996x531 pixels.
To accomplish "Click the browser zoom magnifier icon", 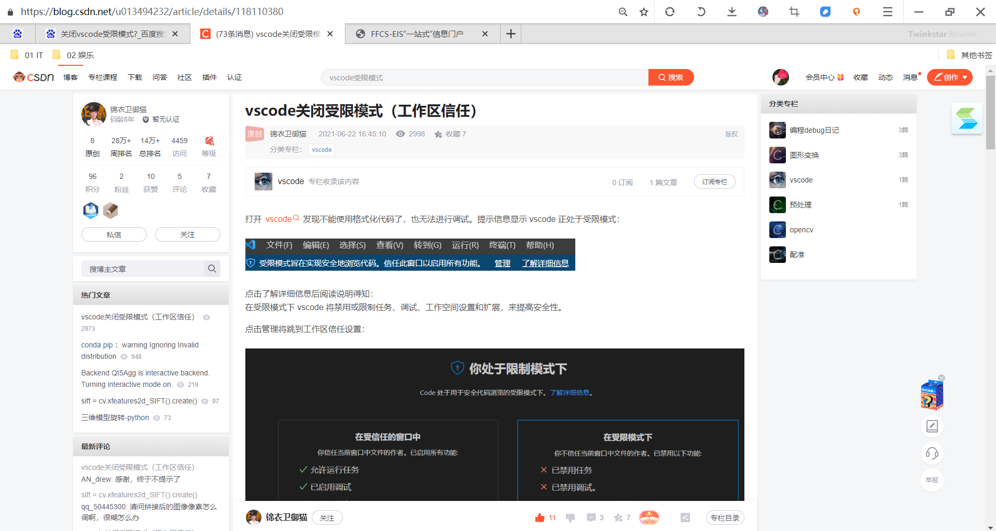I will click(x=623, y=11).
